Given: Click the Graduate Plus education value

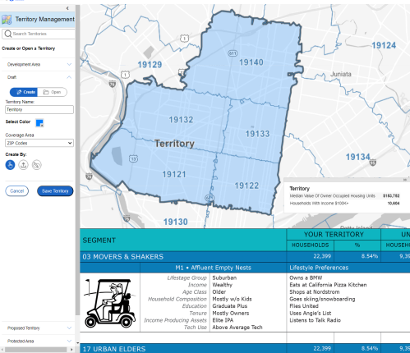Looking at the screenshot, I should (230, 306).
